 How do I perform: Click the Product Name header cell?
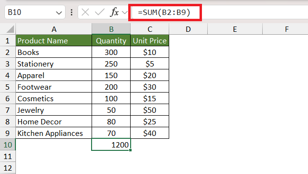(x=54, y=40)
